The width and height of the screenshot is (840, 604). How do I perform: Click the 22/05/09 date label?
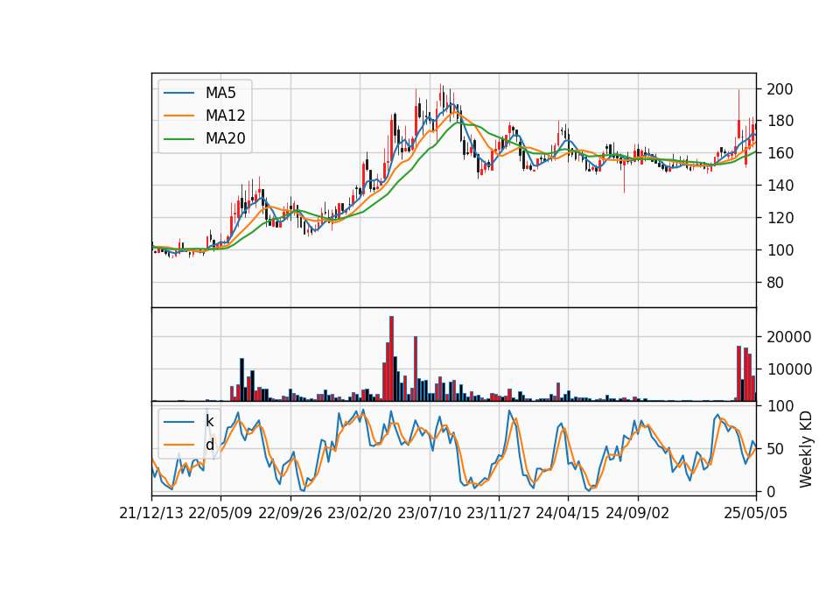pos(220,513)
